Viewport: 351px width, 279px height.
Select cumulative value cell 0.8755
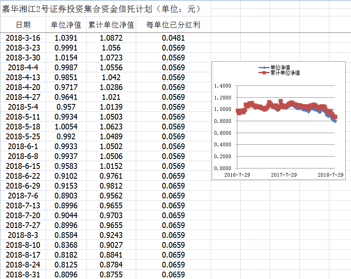[111, 274]
